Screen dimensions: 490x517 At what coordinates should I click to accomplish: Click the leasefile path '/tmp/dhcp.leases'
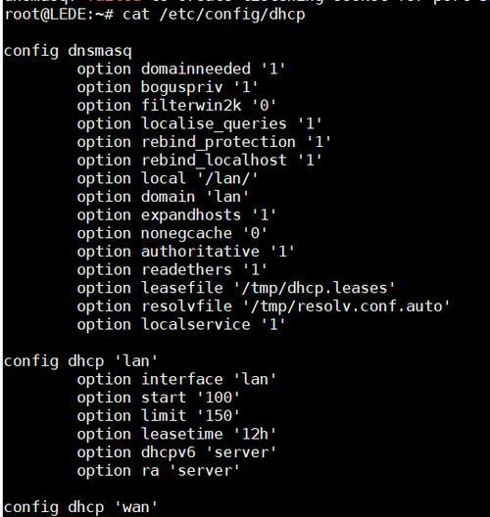[x=315, y=289]
